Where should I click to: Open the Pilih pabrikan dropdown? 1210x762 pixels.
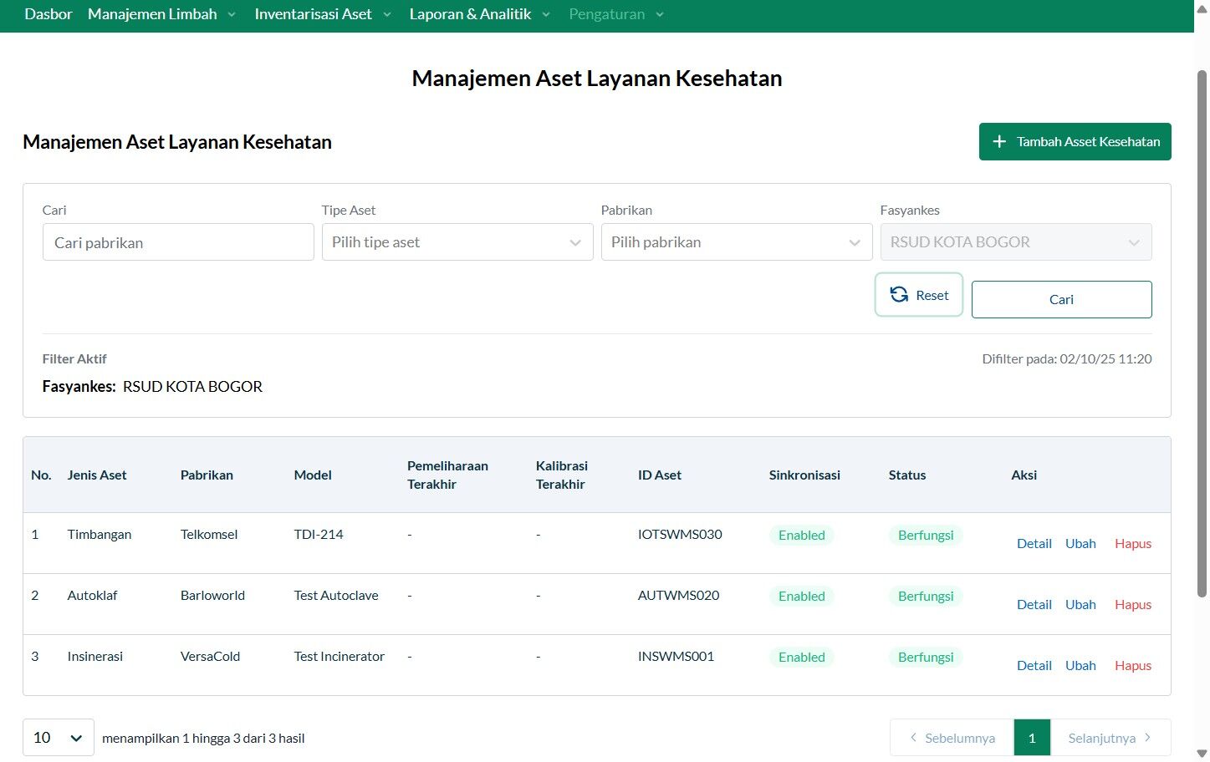[x=736, y=242]
